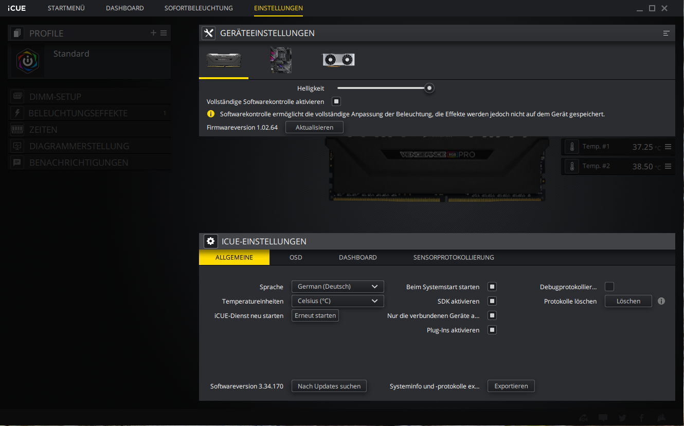Select the Vengeance RAM device thumbnail
684x426 pixels.
pyautogui.click(x=224, y=60)
